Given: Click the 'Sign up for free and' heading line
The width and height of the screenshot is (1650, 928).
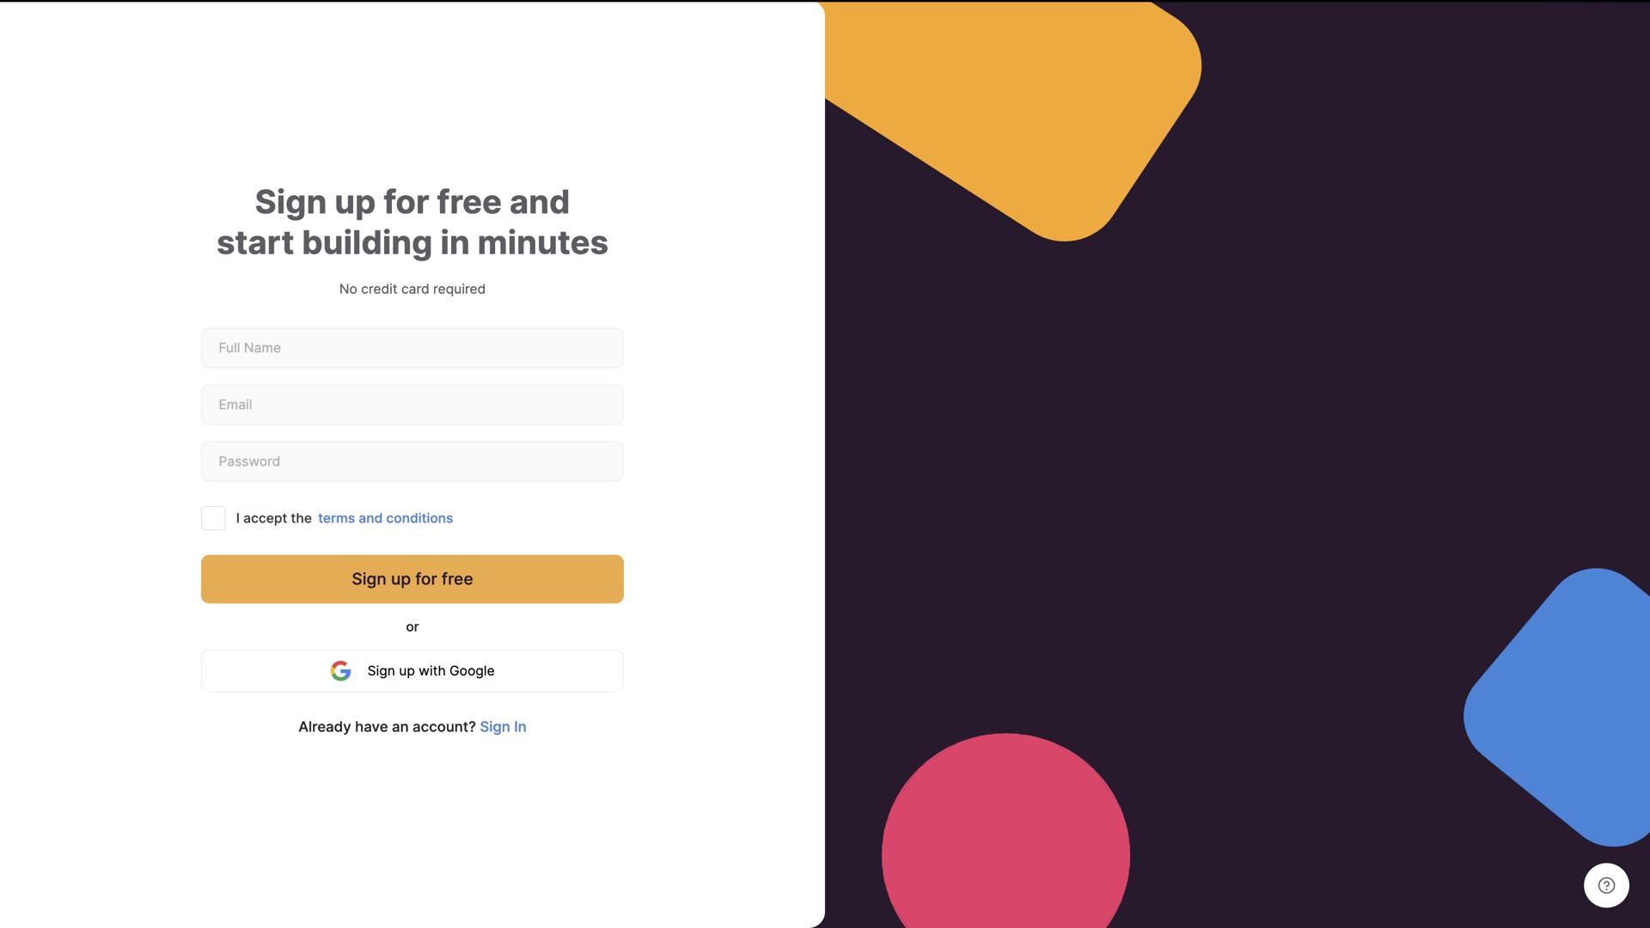Looking at the screenshot, I should pyautogui.click(x=412, y=203).
